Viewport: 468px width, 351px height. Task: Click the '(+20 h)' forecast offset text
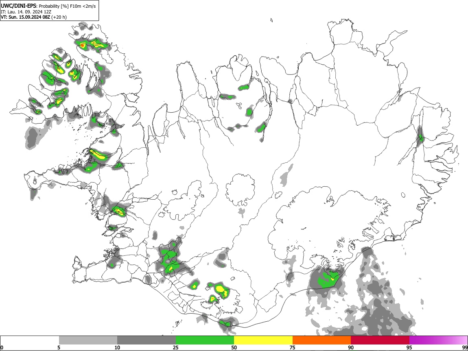point(59,17)
